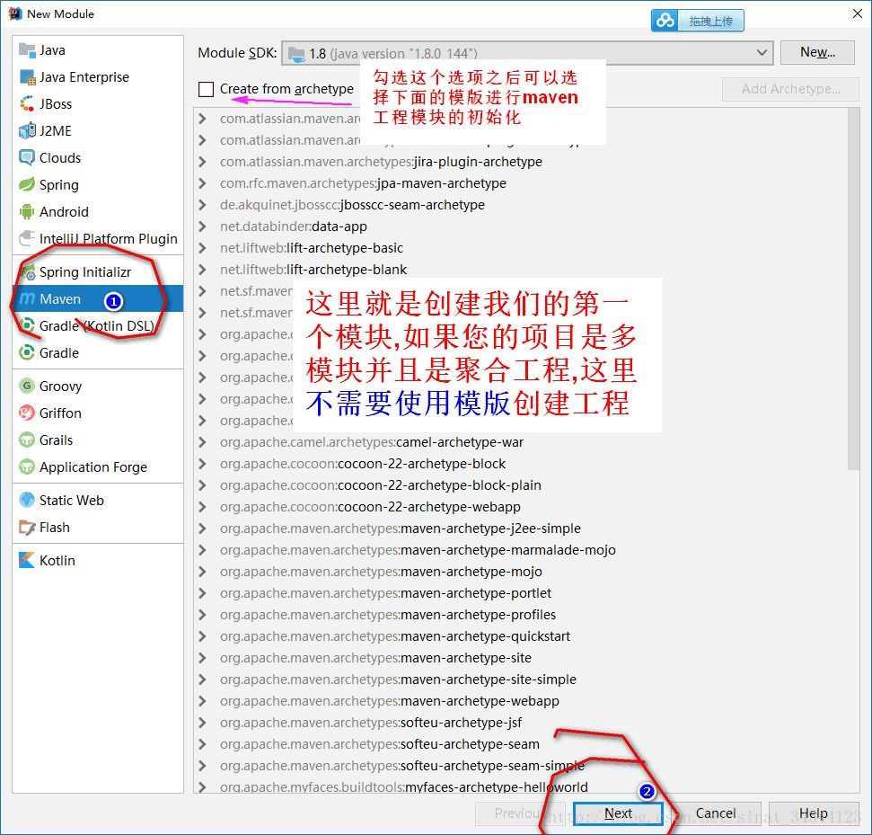Image resolution: width=872 pixels, height=835 pixels.
Task: Choose Kotlin module type label
Action: coord(57,560)
